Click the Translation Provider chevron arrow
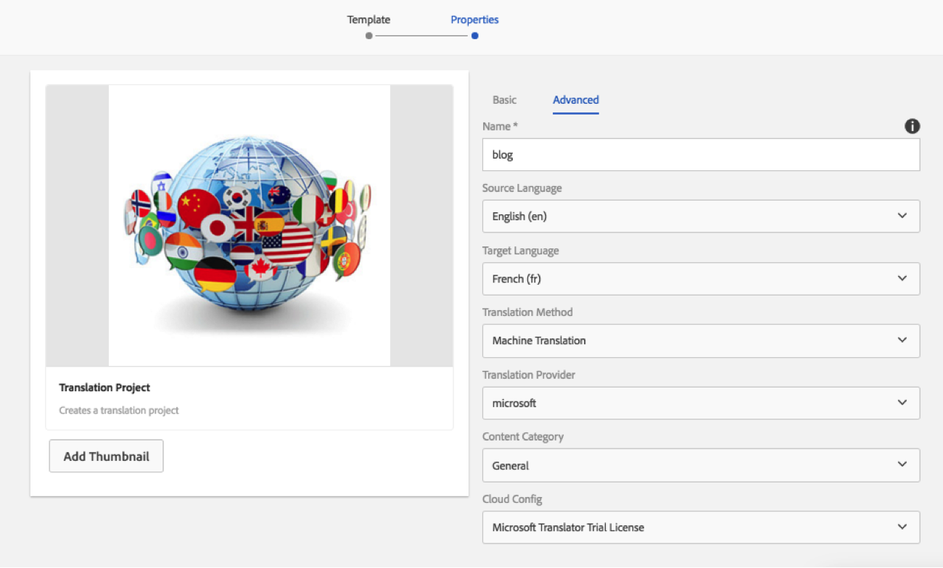 [x=902, y=403]
